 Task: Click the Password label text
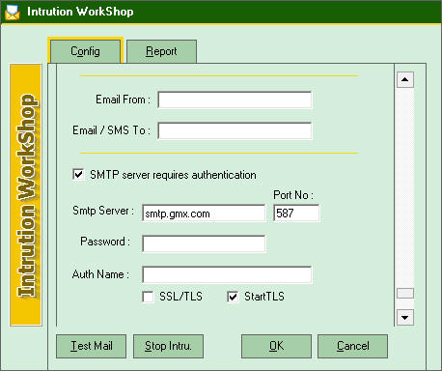coord(105,242)
